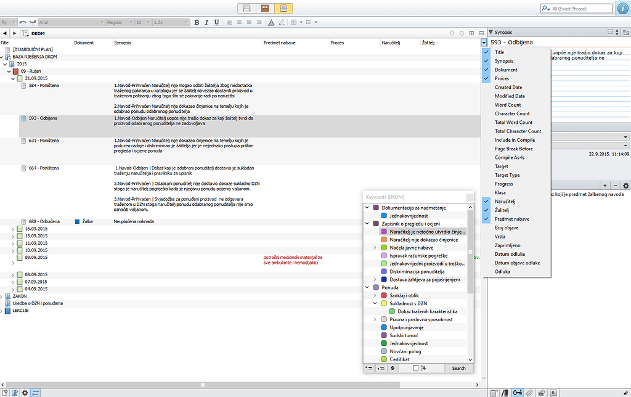Apply underline formatting
Viewport: 631px width, 397px height.
pos(217,22)
